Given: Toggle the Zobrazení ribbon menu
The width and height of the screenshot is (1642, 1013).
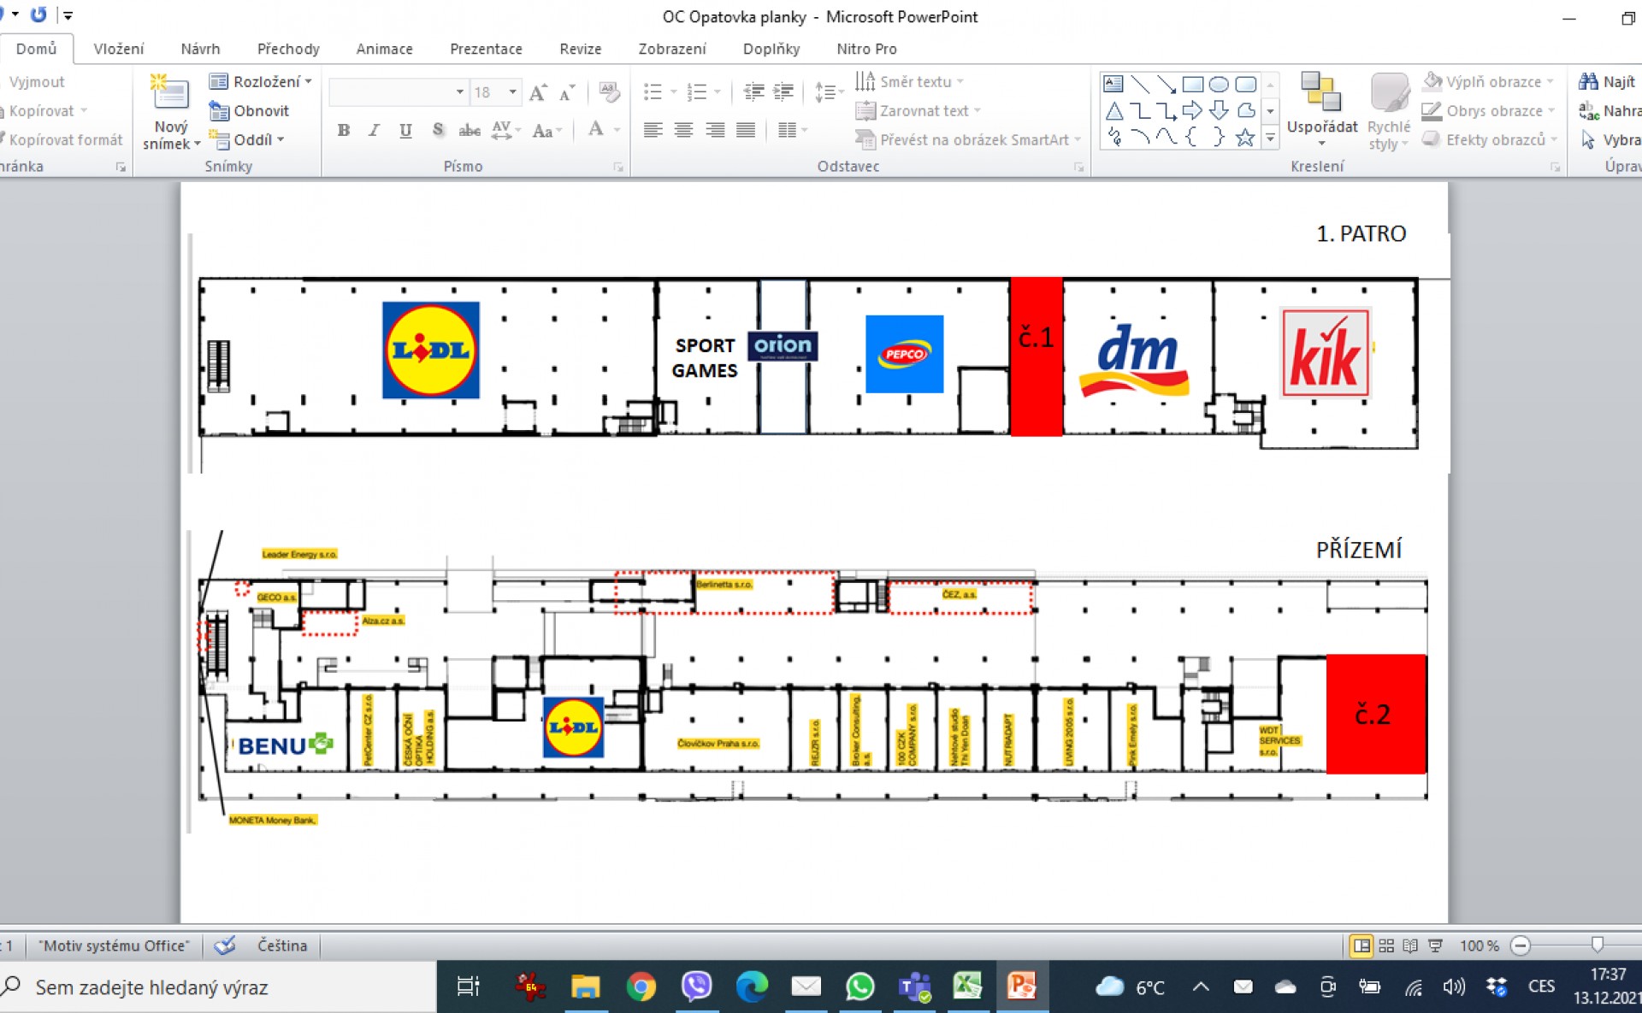Looking at the screenshot, I should click(x=675, y=48).
